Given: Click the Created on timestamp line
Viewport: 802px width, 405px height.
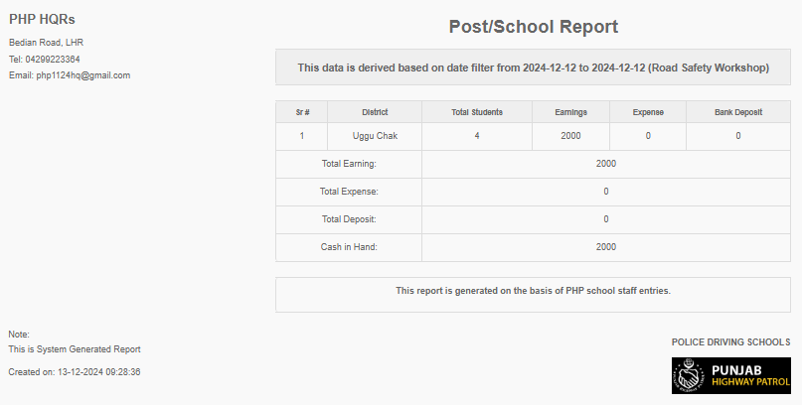Looking at the screenshot, I should [x=75, y=372].
